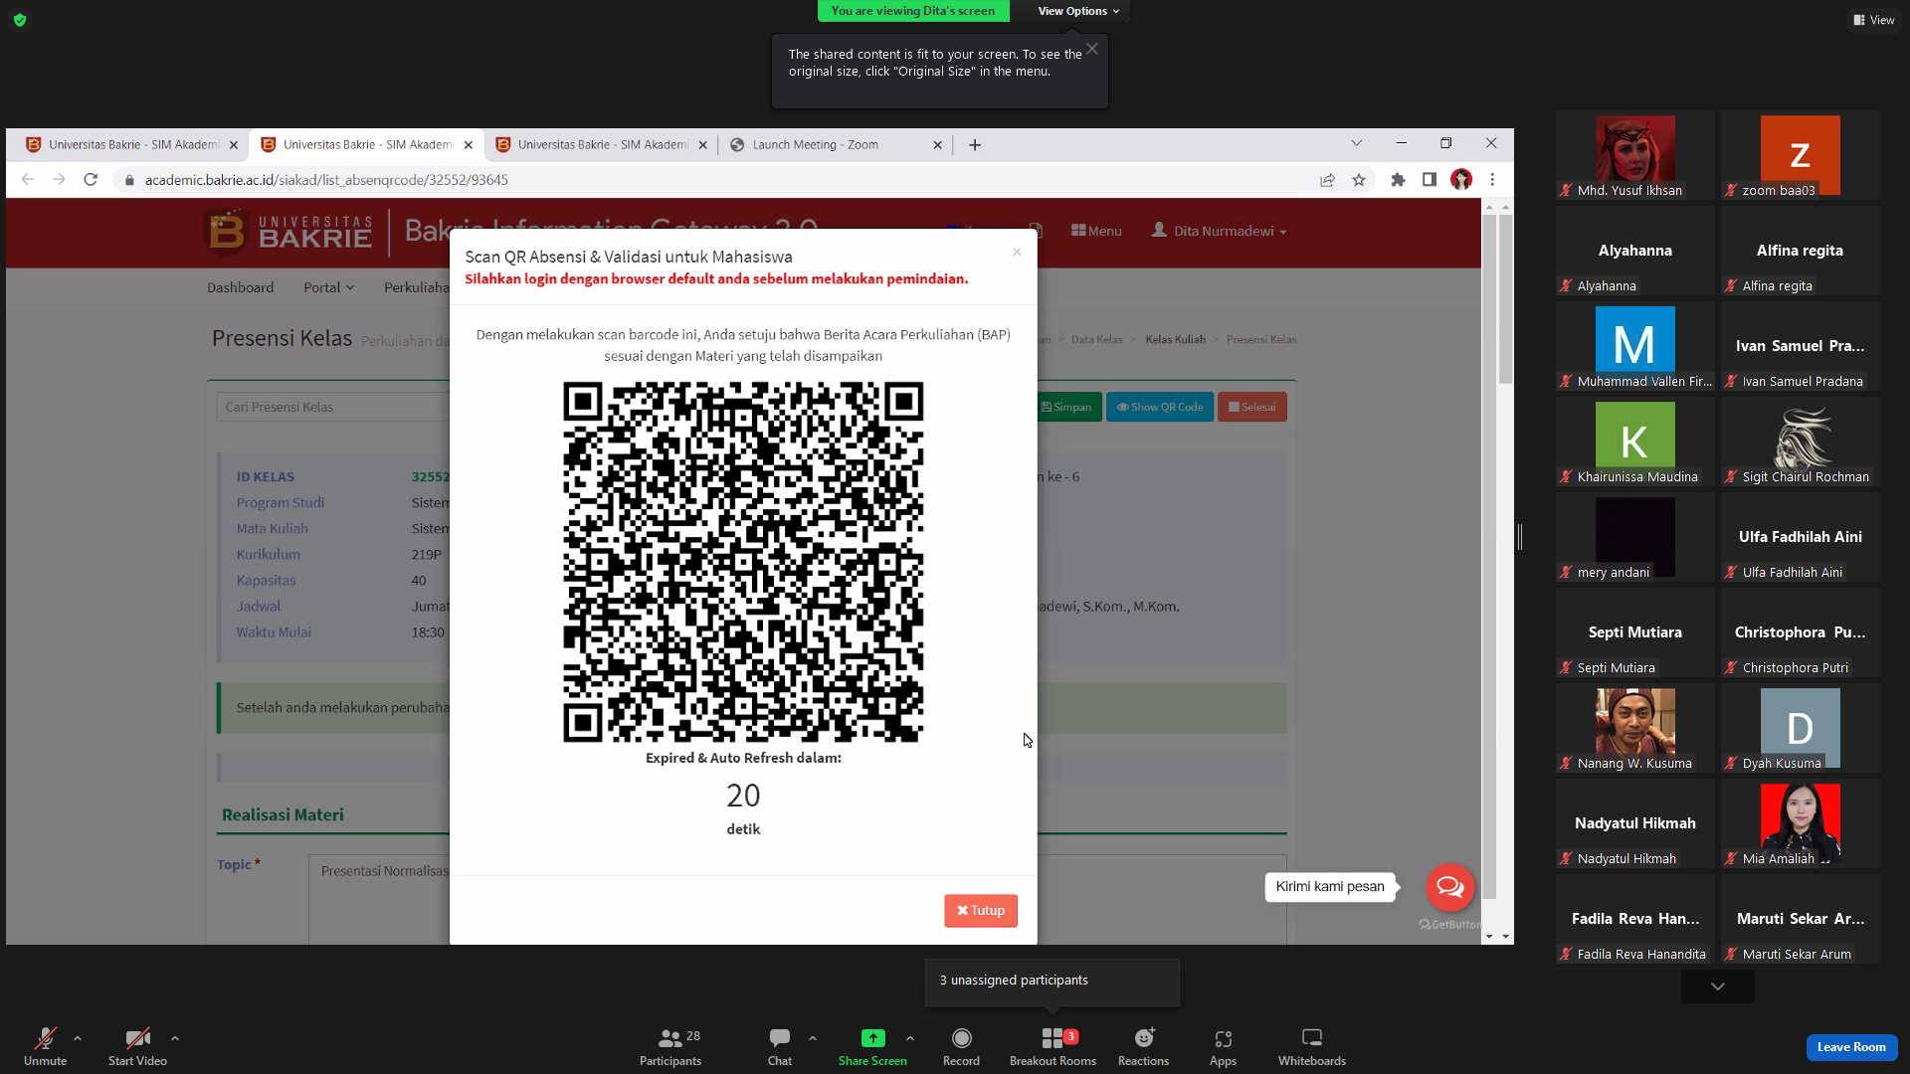Click the 3 unassigned participants notice
The image size is (1910, 1074).
coord(1051,981)
